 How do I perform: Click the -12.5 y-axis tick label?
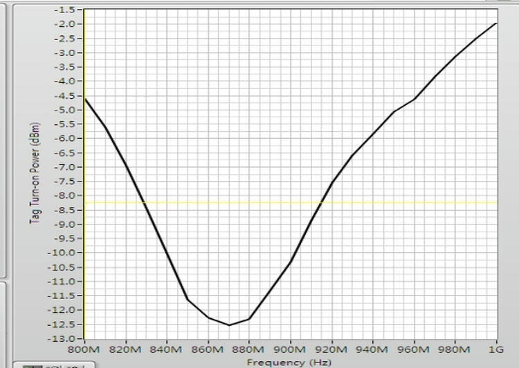(x=62, y=325)
